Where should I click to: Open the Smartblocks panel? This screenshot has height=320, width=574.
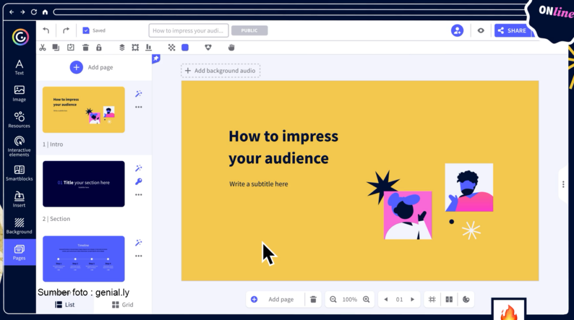click(x=19, y=173)
